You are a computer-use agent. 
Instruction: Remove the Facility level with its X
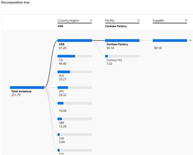(138, 20)
